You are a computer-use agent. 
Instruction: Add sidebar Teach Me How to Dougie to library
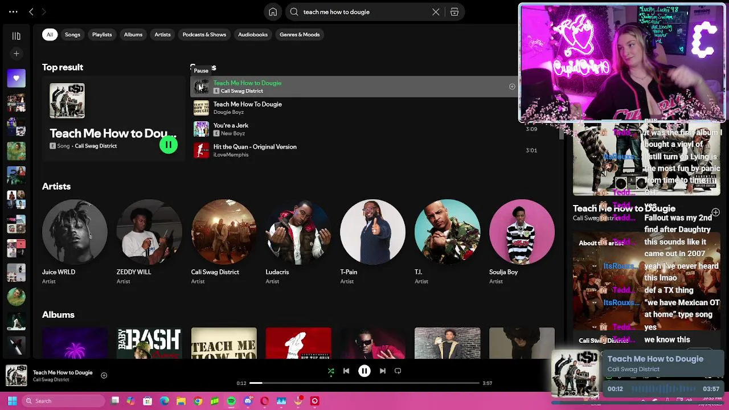(x=715, y=212)
